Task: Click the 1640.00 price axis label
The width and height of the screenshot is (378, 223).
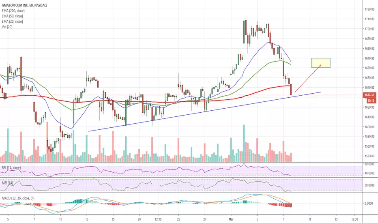Action: [369, 88]
